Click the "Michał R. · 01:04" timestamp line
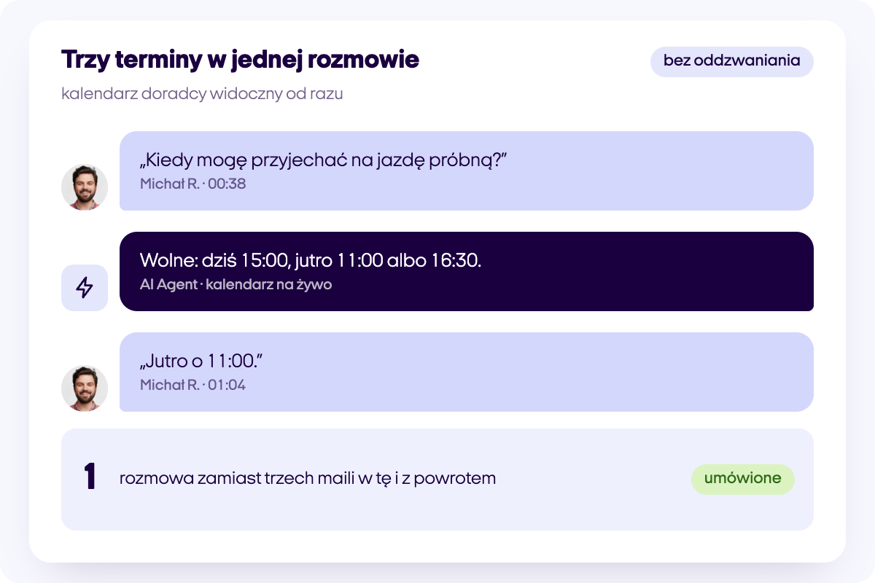Image resolution: width=875 pixels, height=583 pixels. point(192,385)
